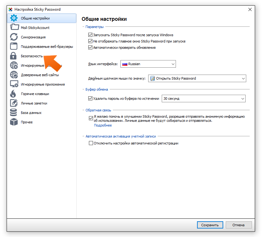Image resolution: width=262 pixels, height=237 pixels.
Task: Click the Буфер обмена section label
Action: pos(97,89)
